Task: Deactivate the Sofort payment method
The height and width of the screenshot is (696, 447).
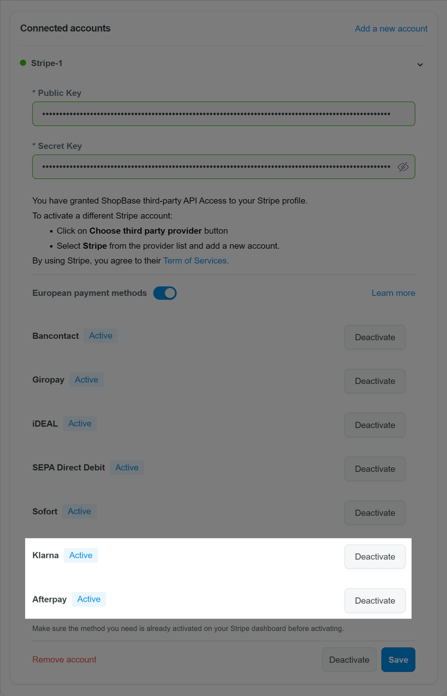Action: point(375,513)
